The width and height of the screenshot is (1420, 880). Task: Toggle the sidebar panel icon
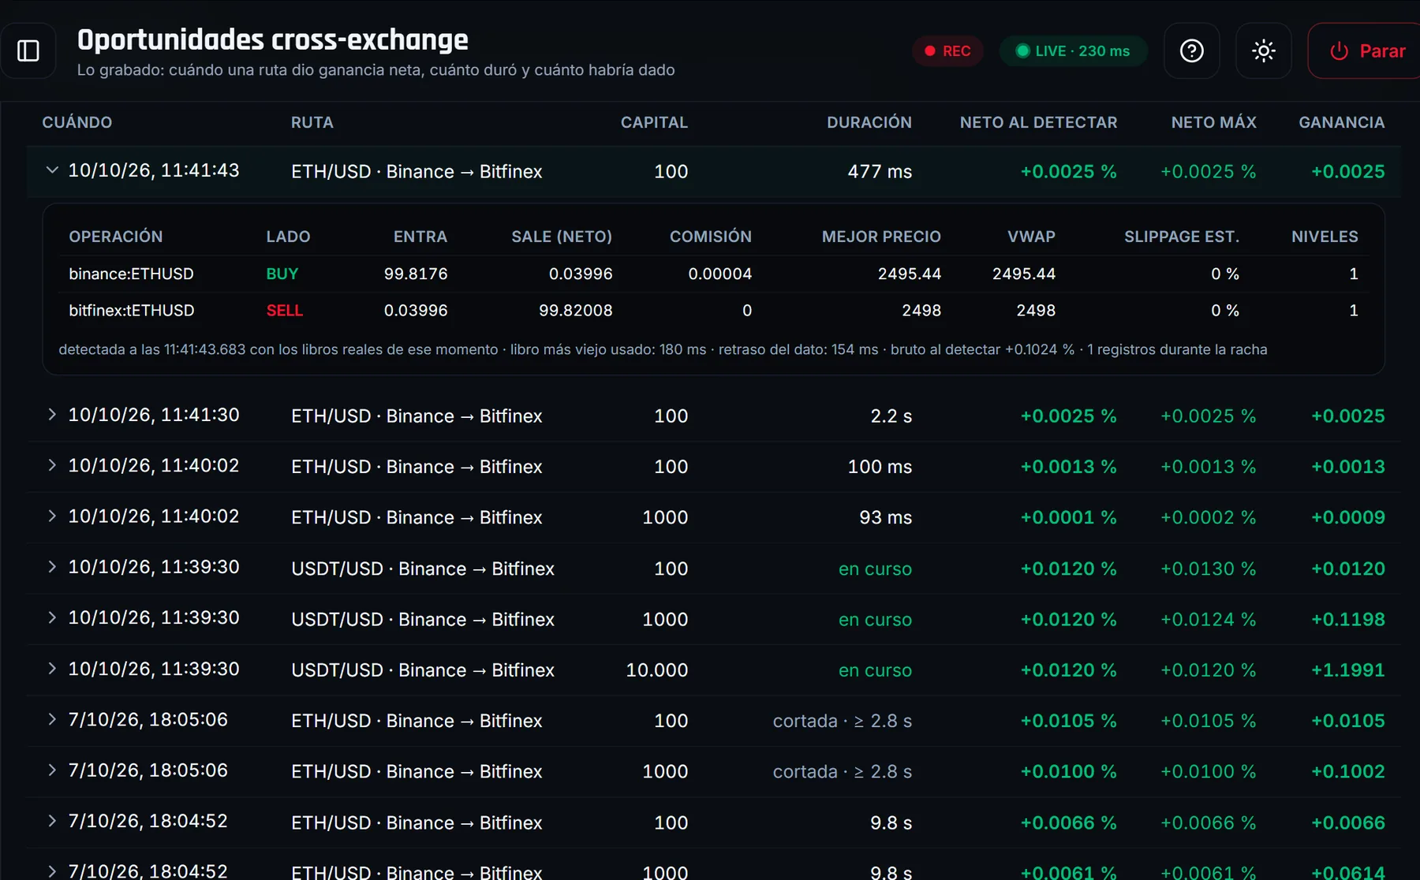tap(28, 51)
